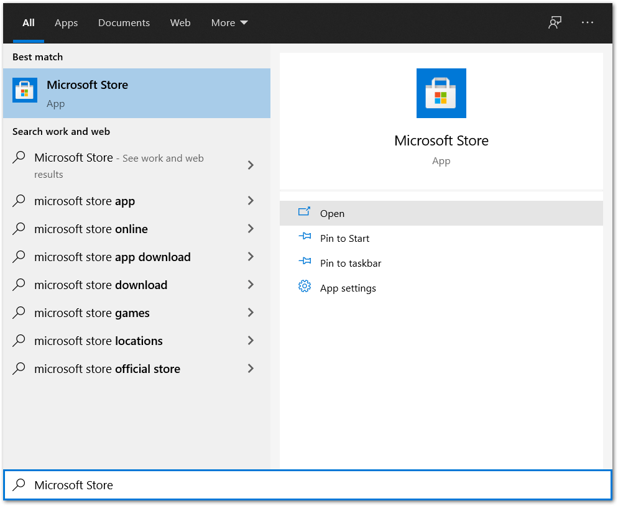Select 'microsoft store app' suggestion text
The height and width of the screenshot is (506, 618).
pyautogui.click(x=85, y=201)
